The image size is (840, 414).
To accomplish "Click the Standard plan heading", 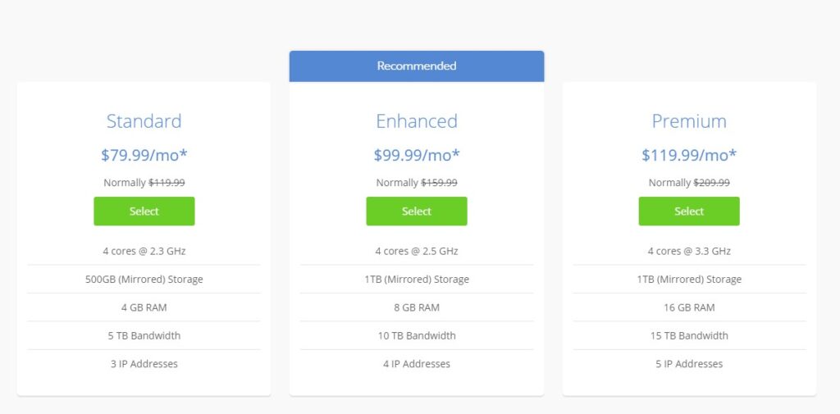I will tap(144, 121).
